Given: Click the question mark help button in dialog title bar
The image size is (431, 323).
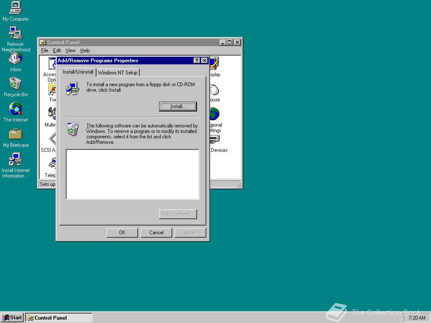Looking at the screenshot, I should pyautogui.click(x=197, y=61).
